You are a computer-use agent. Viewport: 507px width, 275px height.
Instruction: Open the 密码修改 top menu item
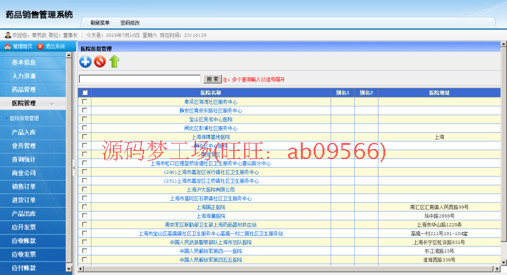coord(130,23)
